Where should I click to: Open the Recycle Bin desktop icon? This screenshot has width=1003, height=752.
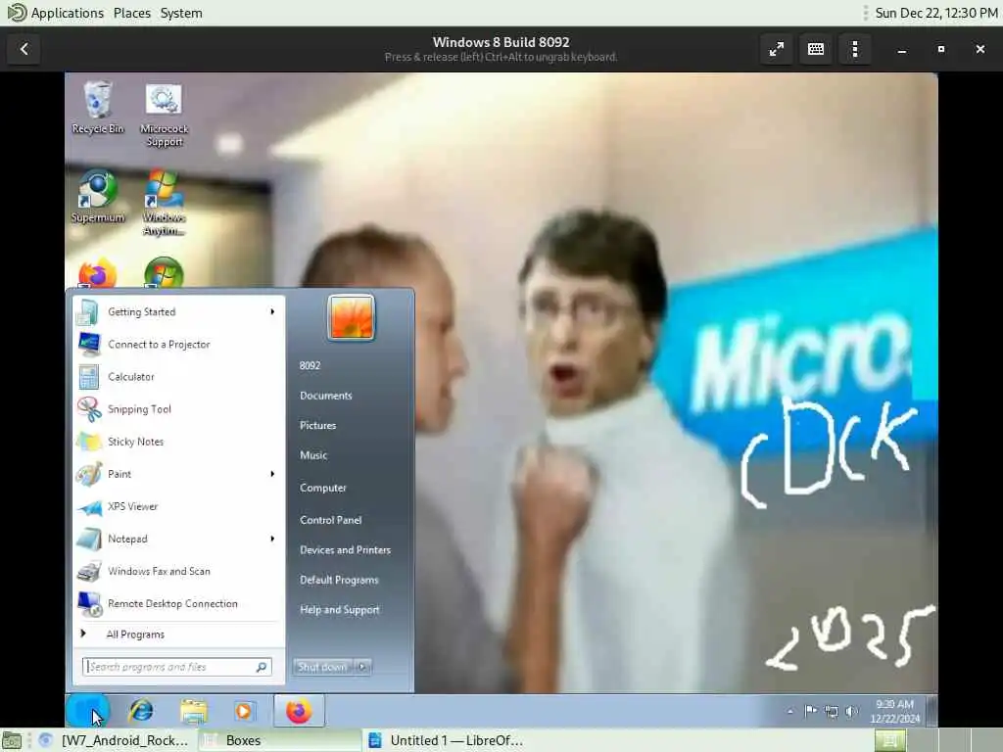(x=98, y=107)
